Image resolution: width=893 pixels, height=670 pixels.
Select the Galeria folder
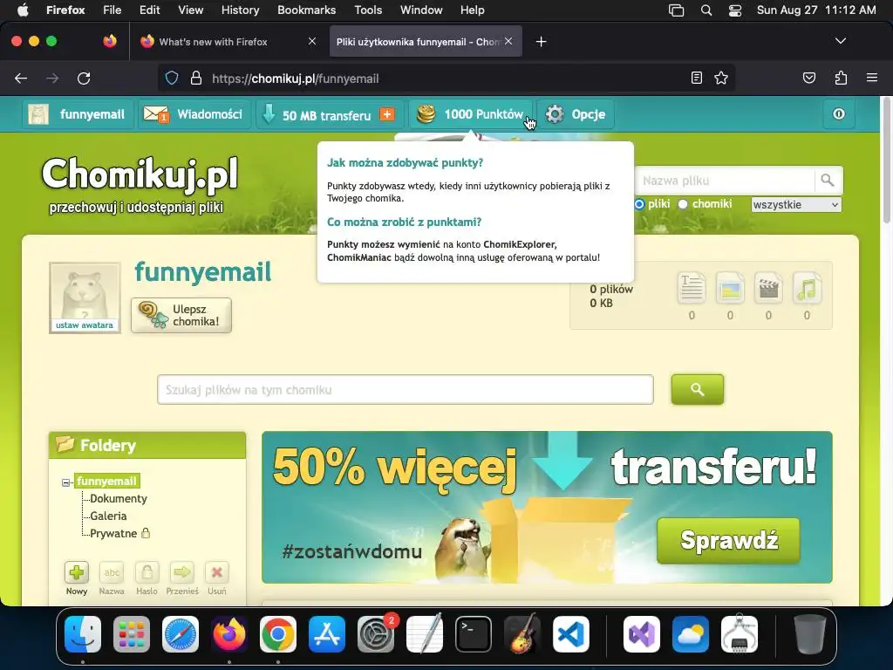tap(108, 516)
